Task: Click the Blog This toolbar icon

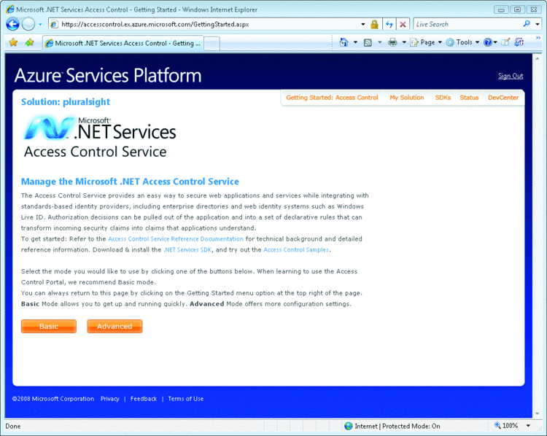Action: point(505,42)
